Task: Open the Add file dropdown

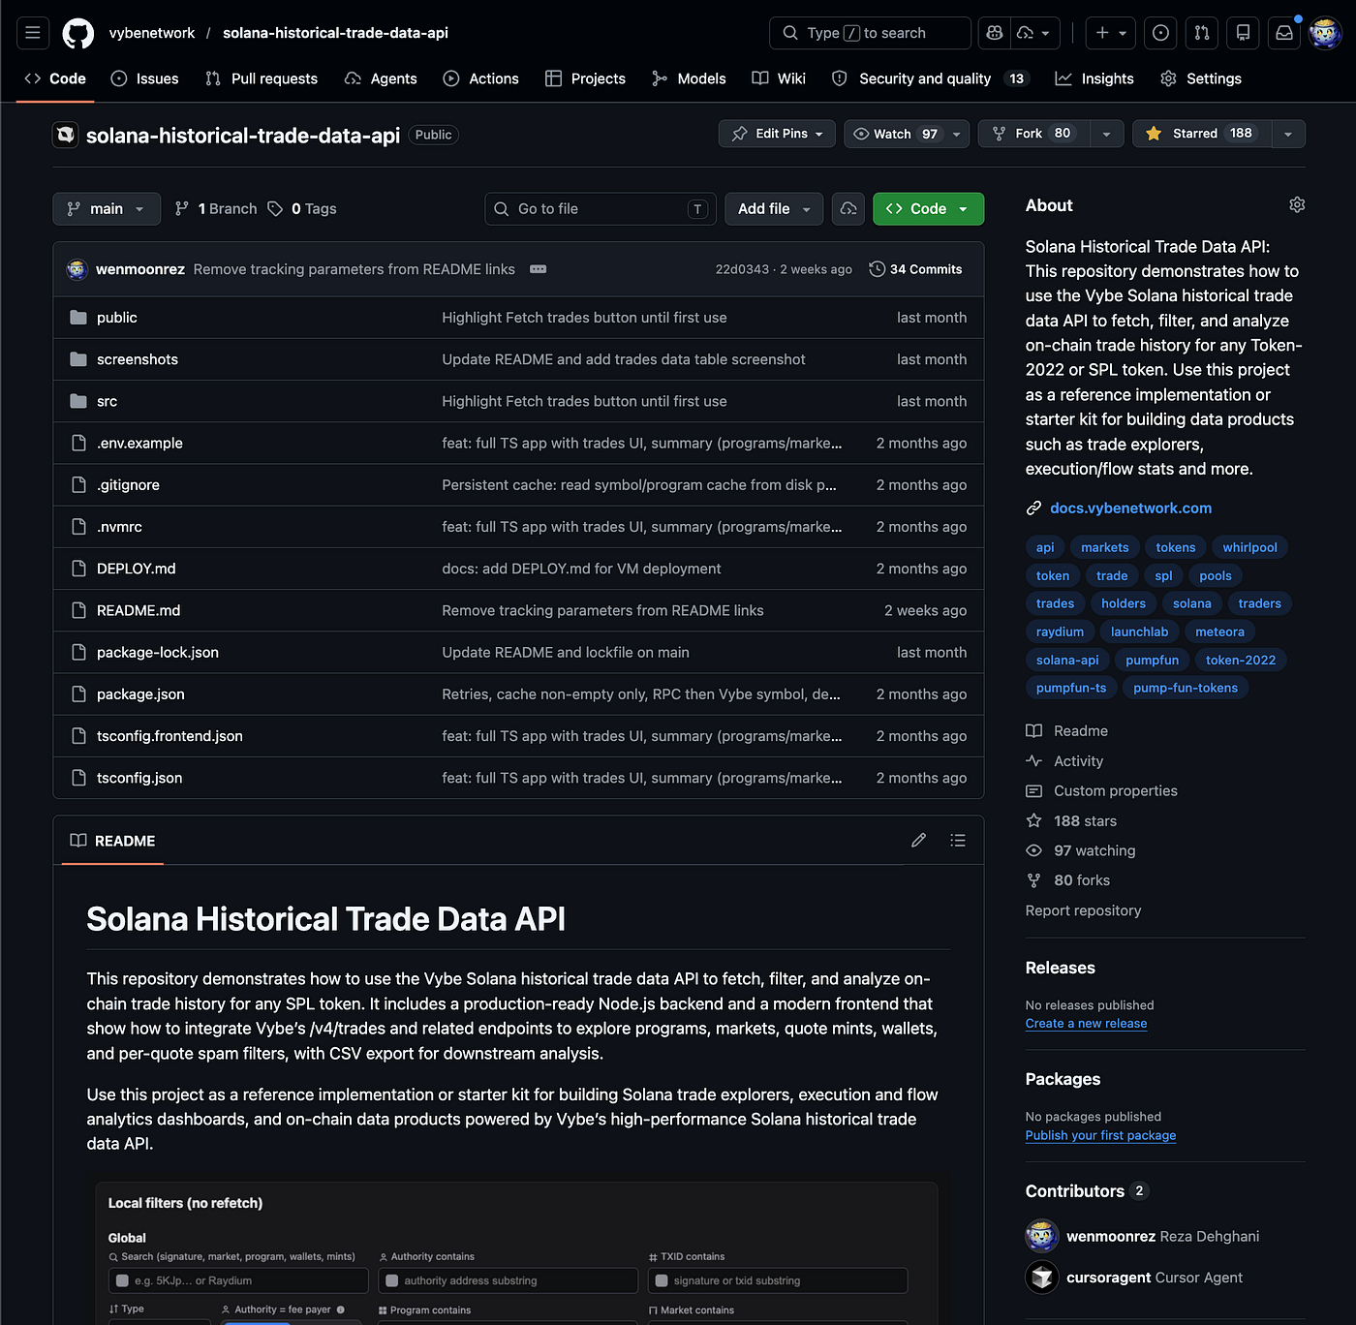Action: tap(774, 209)
